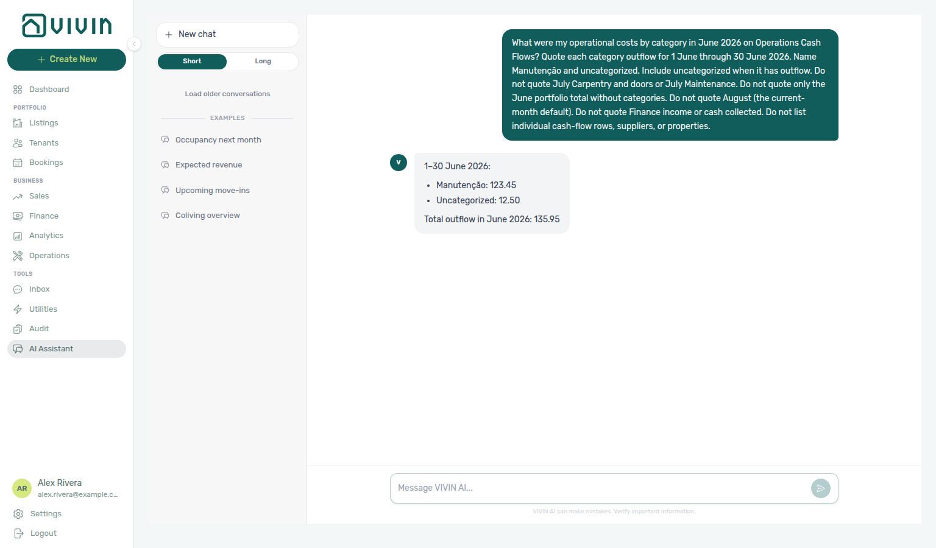936x548 pixels.
Task: Open the Dashboard page
Action: pyautogui.click(x=66, y=90)
